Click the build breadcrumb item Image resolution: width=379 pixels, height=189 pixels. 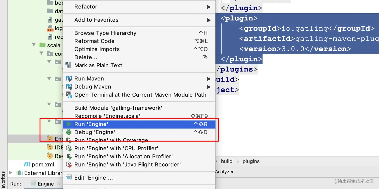pos(227,161)
